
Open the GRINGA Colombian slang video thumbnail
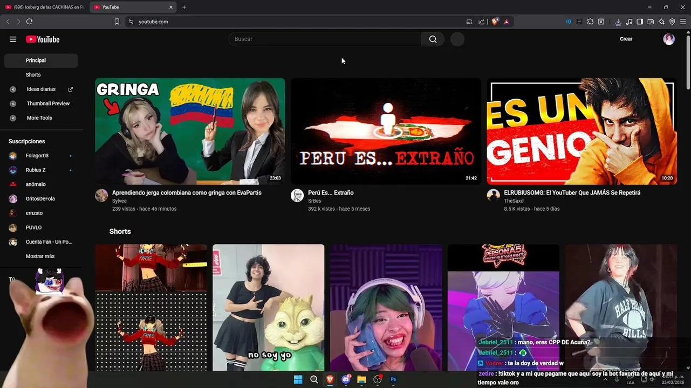(190, 131)
